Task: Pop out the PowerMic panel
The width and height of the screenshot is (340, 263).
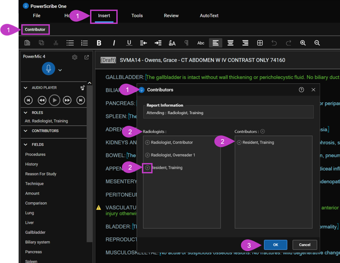Action: pos(86,57)
